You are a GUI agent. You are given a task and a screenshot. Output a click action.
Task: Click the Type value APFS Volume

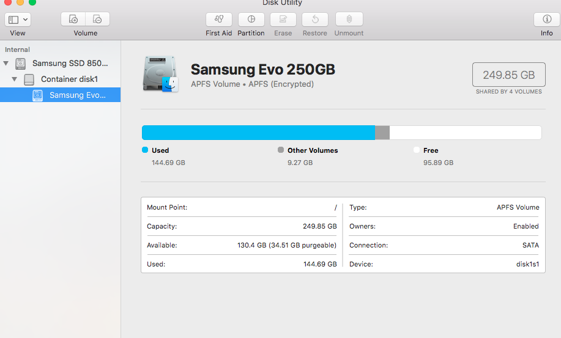[518, 207]
